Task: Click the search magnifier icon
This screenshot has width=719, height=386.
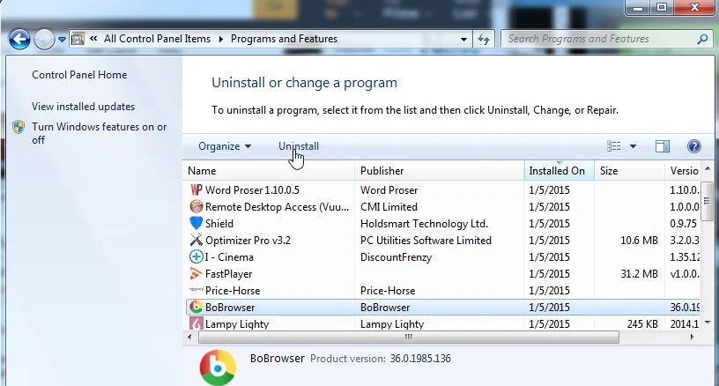Action: [x=702, y=40]
